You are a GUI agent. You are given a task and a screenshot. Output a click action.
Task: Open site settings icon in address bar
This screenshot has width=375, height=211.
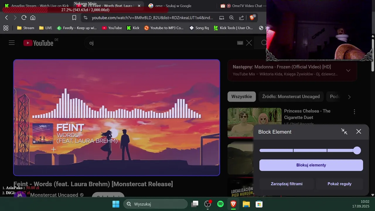tap(86, 18)
